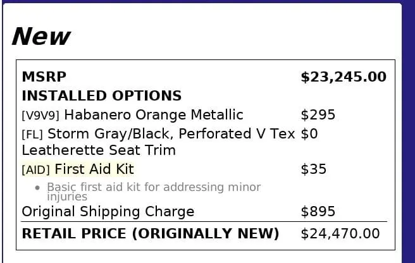Screen dimensions: 415x263
Task: Open the Storm Gray/Black Perforated V Tex option
Action: (x=171, y=134)
